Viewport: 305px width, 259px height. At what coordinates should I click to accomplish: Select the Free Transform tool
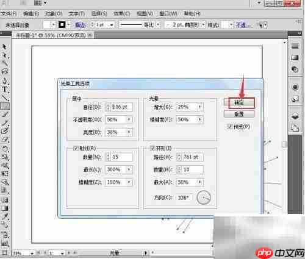point(4,174)
